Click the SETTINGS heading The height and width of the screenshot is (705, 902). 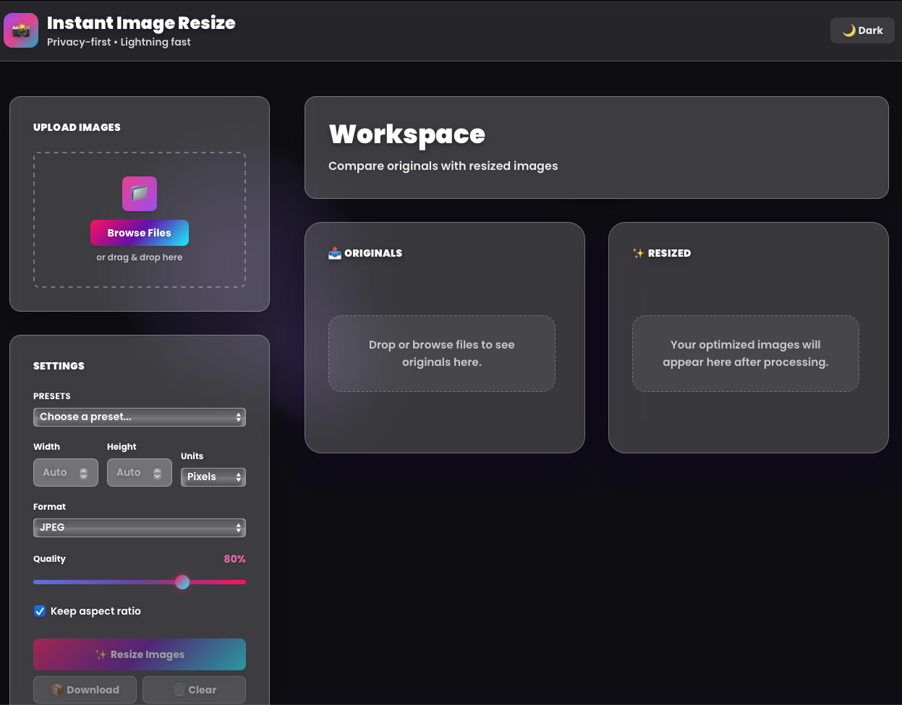coord(59,366)
